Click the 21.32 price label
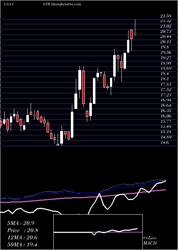 166,21
